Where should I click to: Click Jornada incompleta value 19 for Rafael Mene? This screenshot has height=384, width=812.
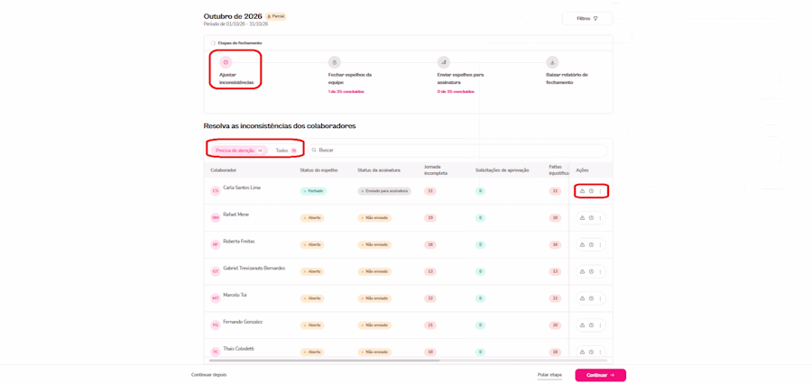pos(430,218)
